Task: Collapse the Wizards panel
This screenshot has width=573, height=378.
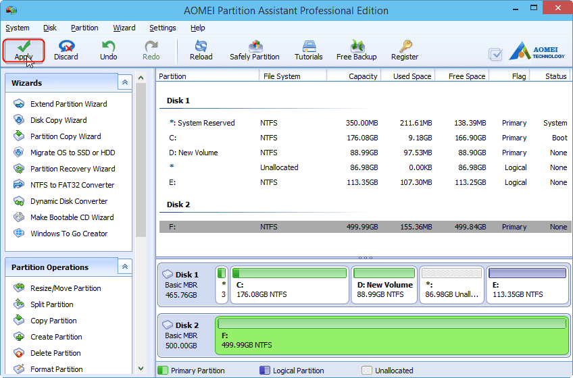Action: pyautogui.click(x=124, y=82)
